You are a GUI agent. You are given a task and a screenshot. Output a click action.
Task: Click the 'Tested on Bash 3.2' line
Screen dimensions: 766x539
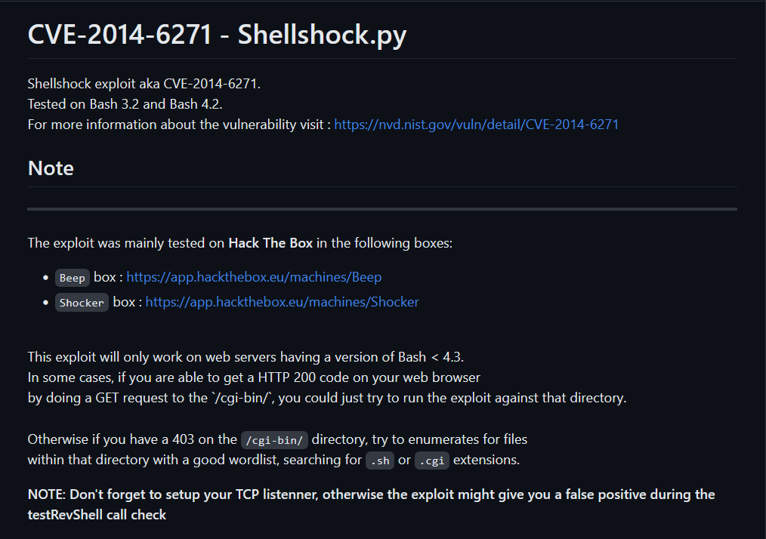125,104
